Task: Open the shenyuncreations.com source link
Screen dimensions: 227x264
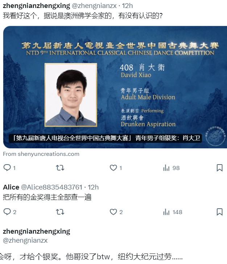Action: pos(41,154)
